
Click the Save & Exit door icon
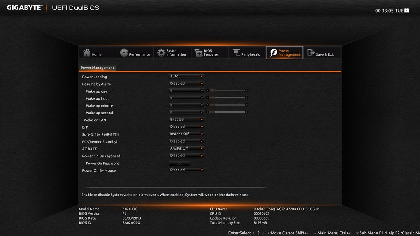(x=311, y=52)
